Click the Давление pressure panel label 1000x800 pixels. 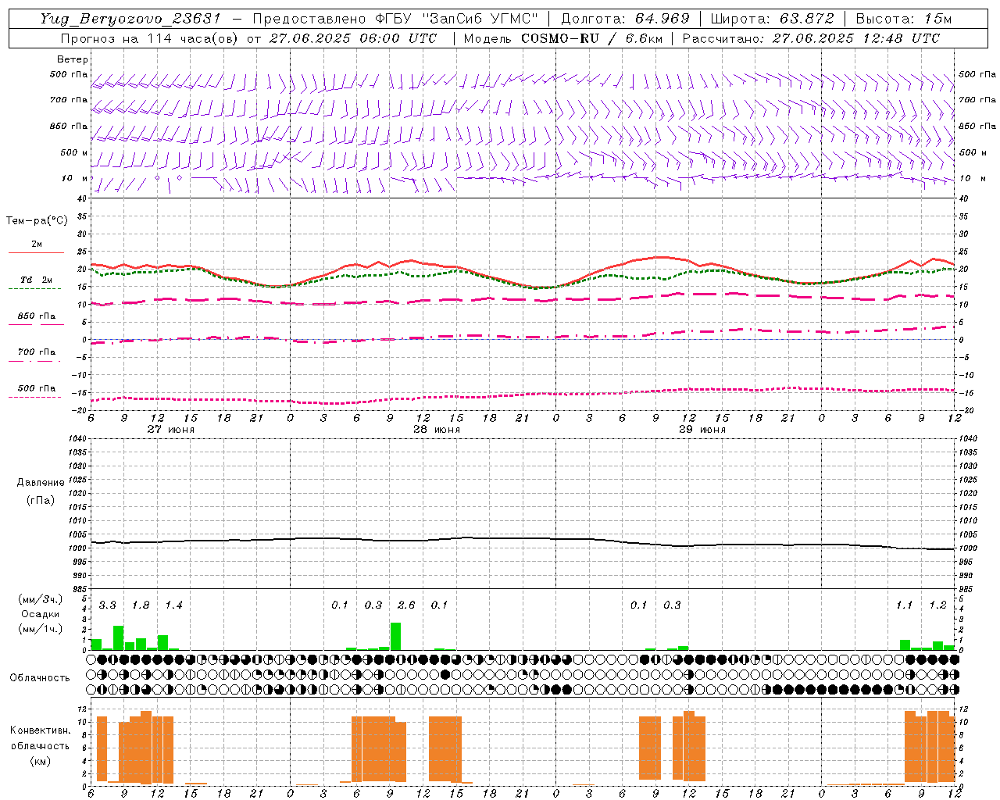(x=41, y=483)
